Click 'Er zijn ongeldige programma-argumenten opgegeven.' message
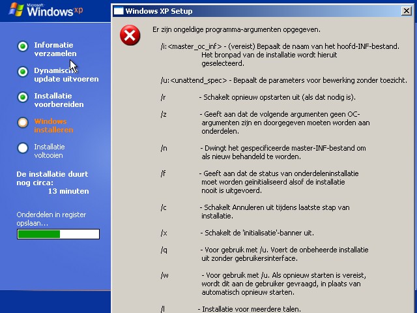417x313 pixels. pyautogui.click(x=237, y=29)
